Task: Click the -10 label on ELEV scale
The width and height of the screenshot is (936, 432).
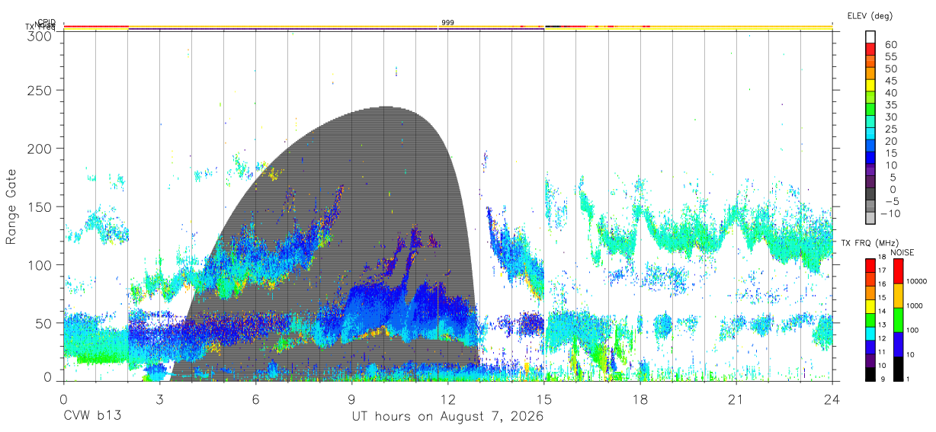Action: 891,213
